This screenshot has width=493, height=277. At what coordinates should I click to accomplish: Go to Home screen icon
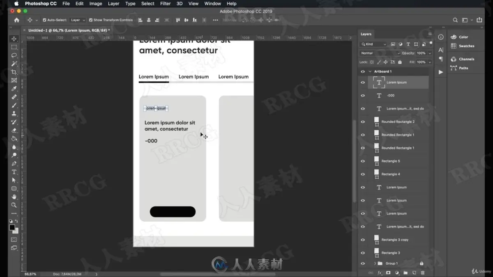pyautogui.click(x=16, y=20)
